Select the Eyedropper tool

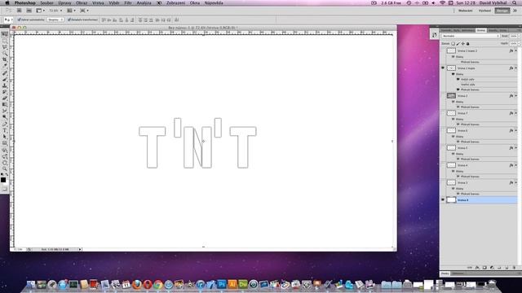point(5,66)
